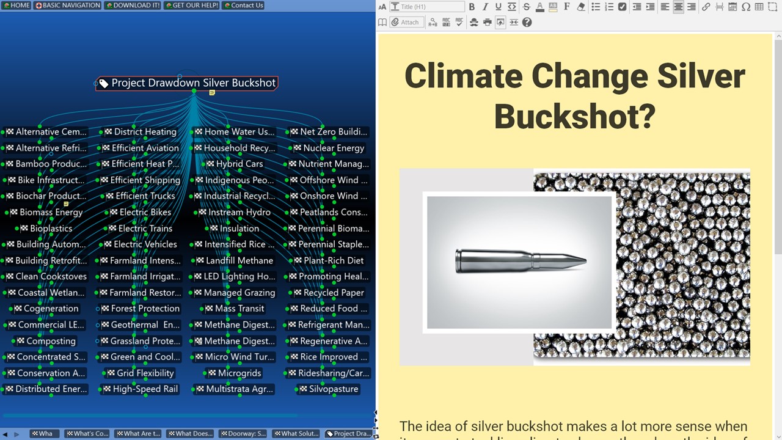782x440 pixels.
Task: Click the spell check ABC checkmark icon
Action: click(x=459, y=22)
